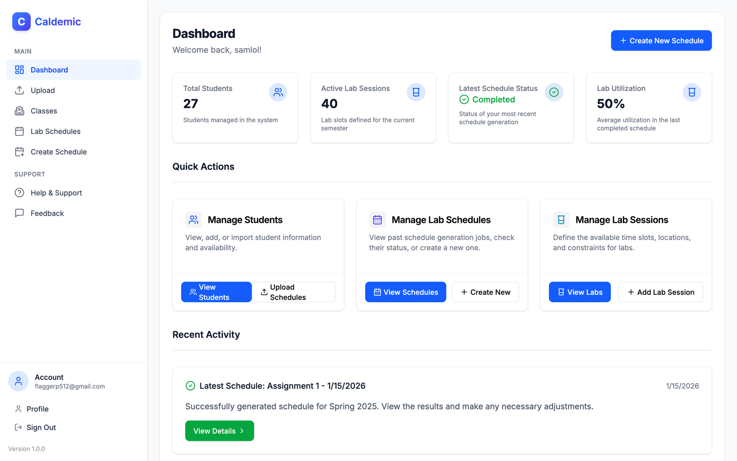Click the Quick Actions heading

(203, 167)
